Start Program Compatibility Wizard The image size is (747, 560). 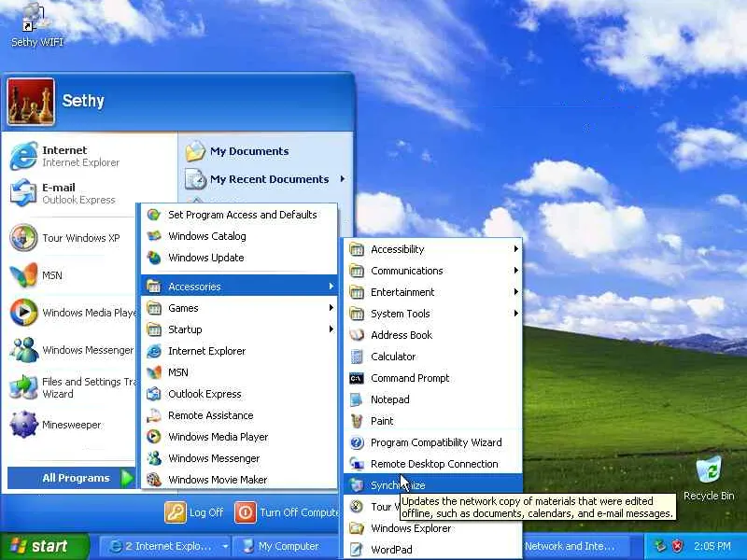coord(432,442)
